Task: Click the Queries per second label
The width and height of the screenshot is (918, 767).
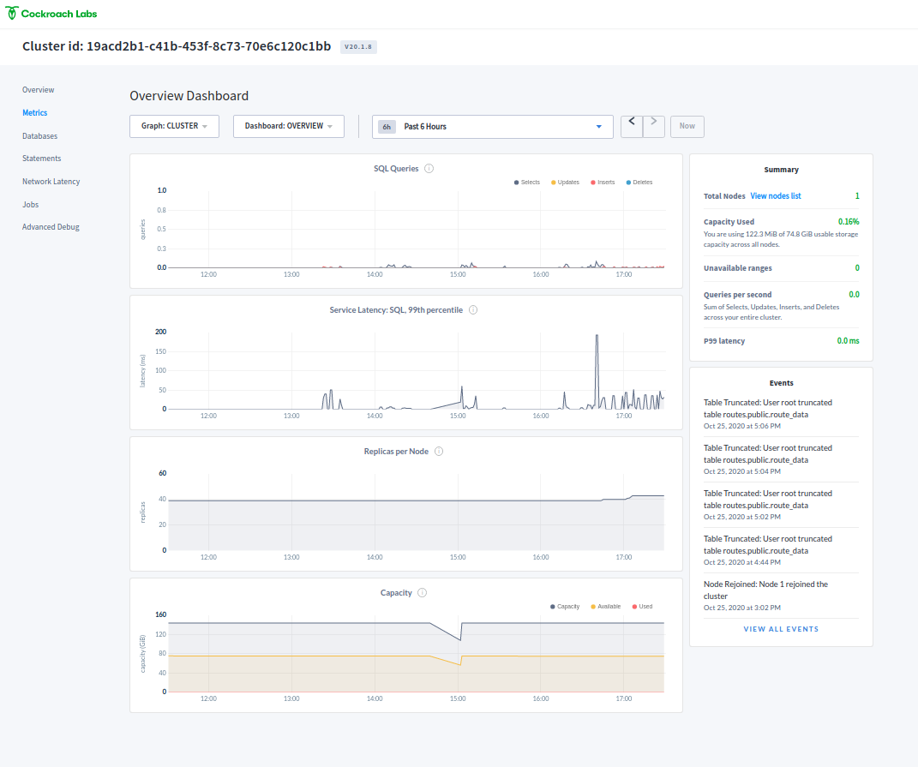Action: (738, 295)
